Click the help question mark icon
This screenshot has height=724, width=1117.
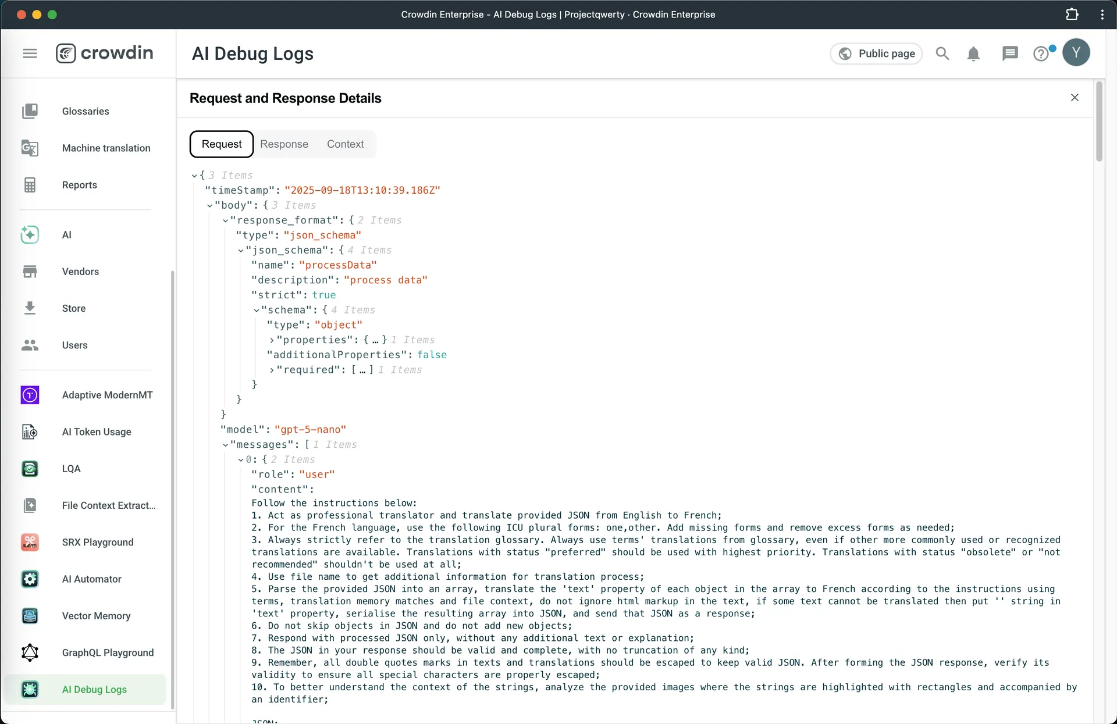tap(1041, 54)
